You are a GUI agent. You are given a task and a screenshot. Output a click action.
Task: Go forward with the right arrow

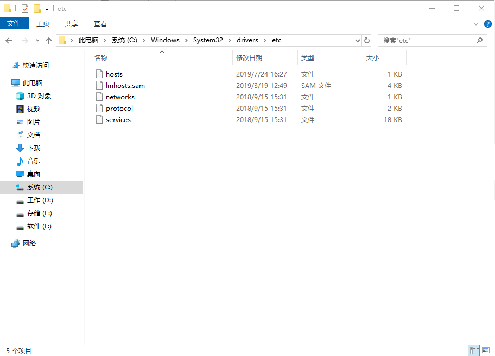pos(24,41)
